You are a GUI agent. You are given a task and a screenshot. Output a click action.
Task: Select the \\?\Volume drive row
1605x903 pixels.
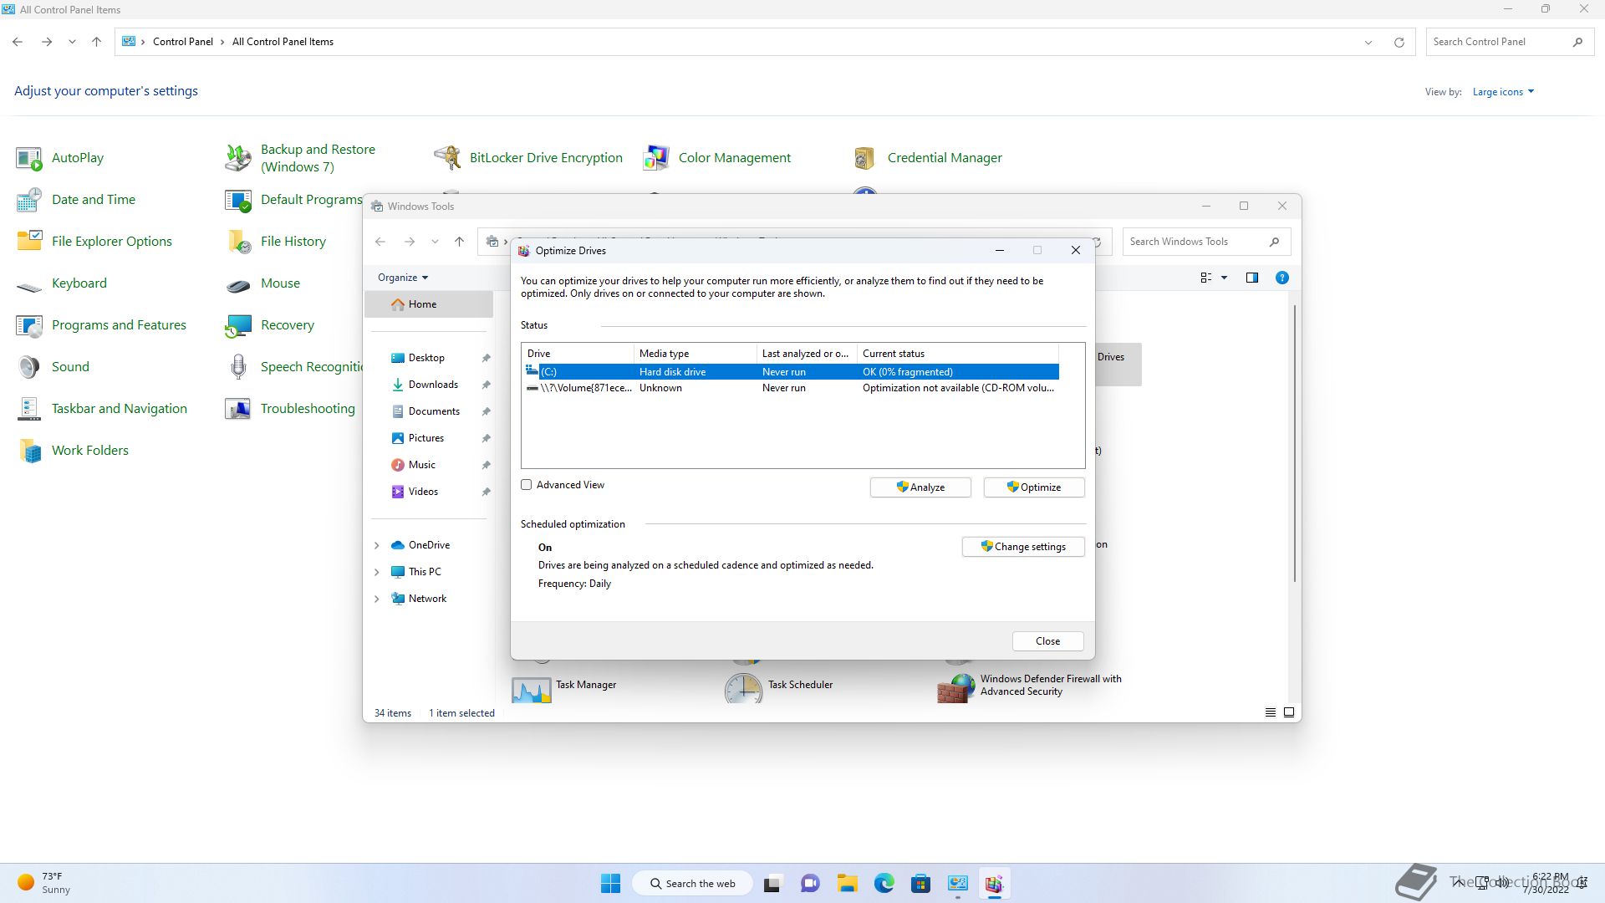pos(790,388)
